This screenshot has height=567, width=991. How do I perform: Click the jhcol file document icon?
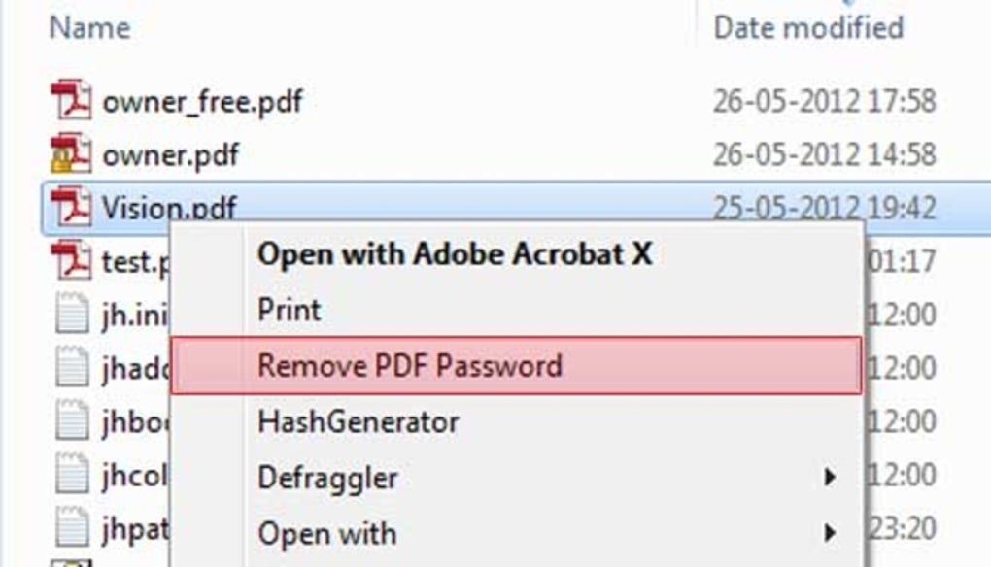pyautogui.click(x=71, y=476)
